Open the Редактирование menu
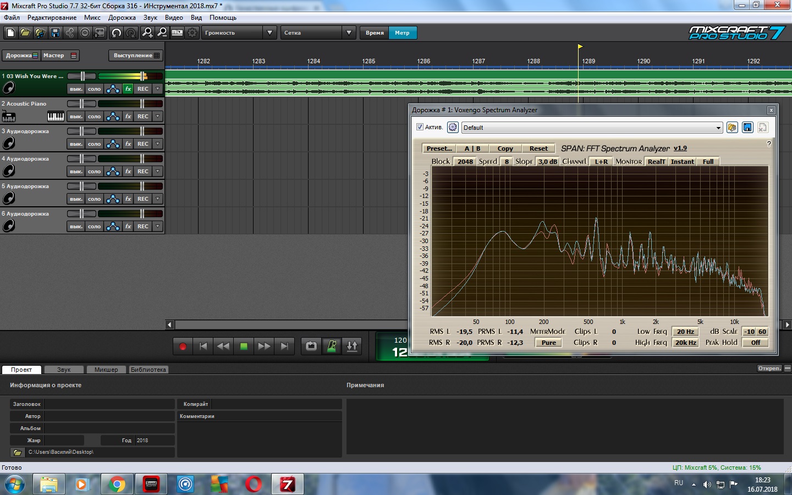The height and width of the screenshot is (495, 792). (x=52, y=18)
